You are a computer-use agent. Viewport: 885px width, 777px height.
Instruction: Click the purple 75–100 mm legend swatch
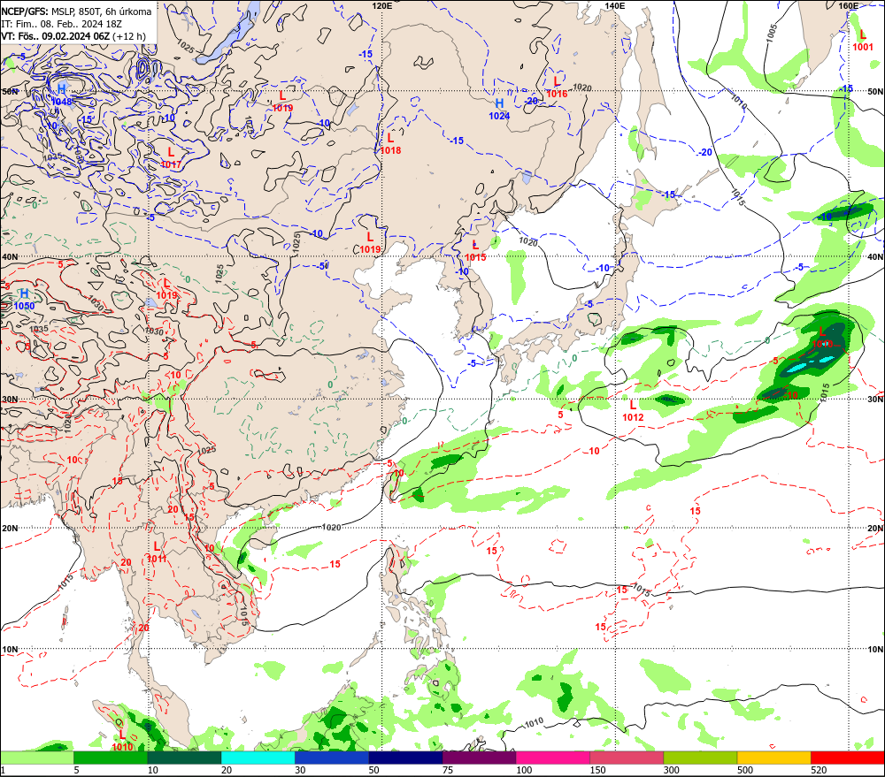[x=479, y=758]
